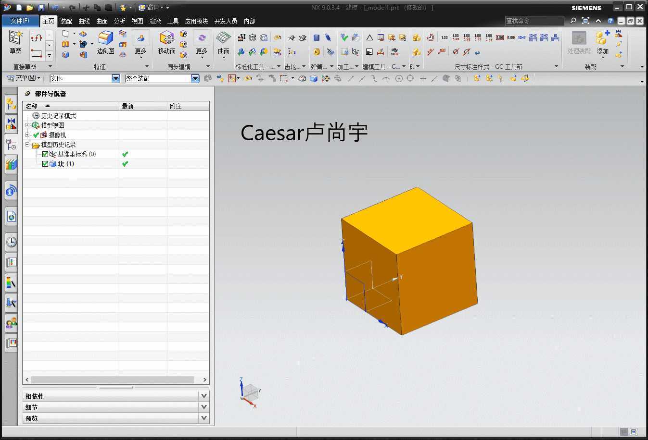The height and width of the screenshot is (440, 648).
Task: Switch to the 分析 ribbon tab
Action: click(x=120, y=21)
